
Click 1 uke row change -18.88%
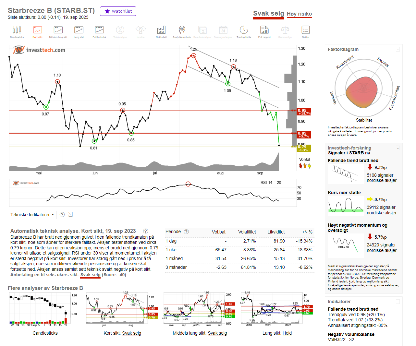[x=304, y=250]
